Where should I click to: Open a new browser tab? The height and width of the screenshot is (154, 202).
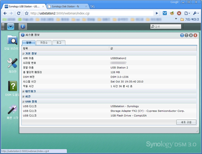click(x=93, y=7)
